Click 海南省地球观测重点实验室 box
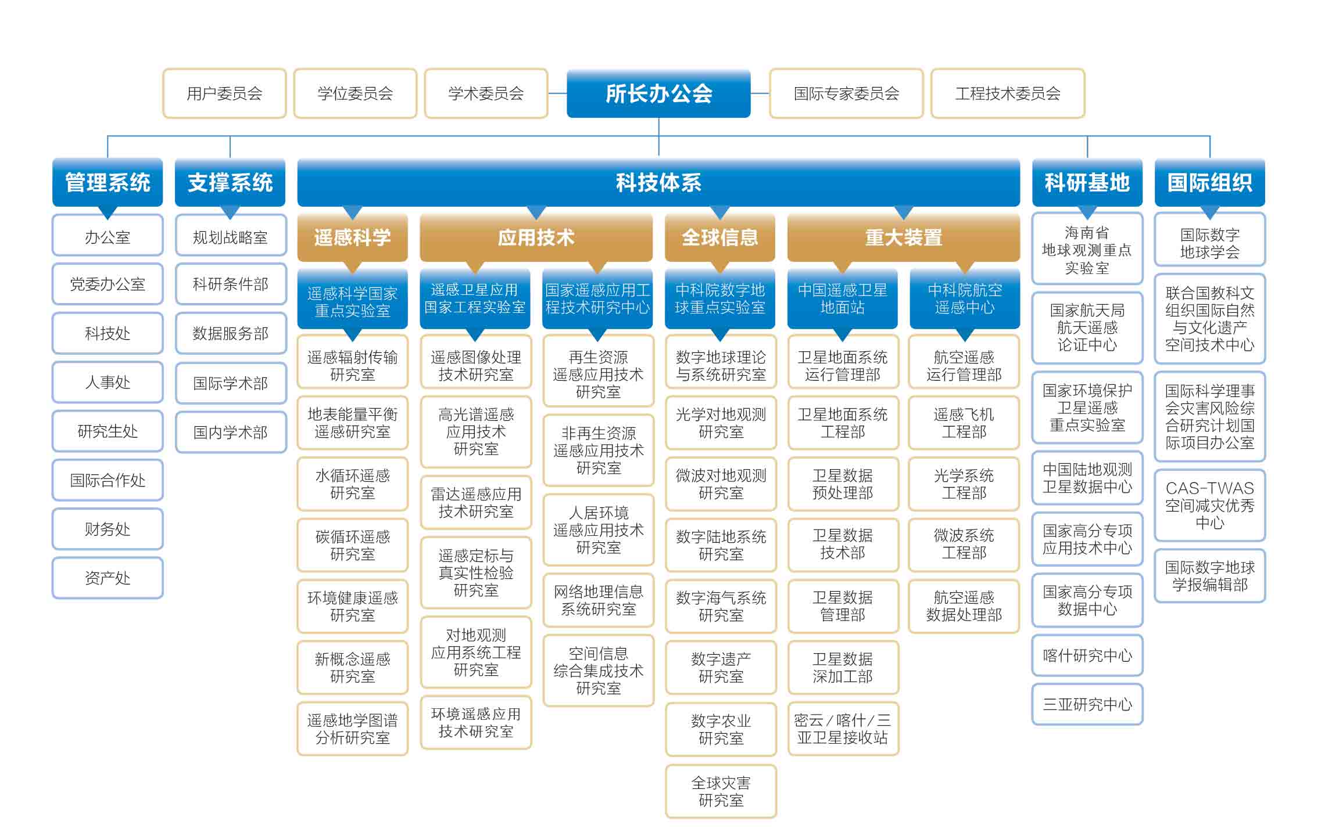The height and width of the screenshot is (836, 1332). 1087,250
